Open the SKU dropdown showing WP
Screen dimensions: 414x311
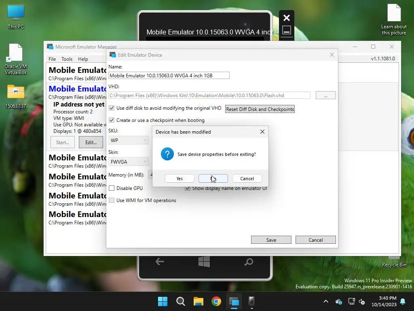click(128, 140)
